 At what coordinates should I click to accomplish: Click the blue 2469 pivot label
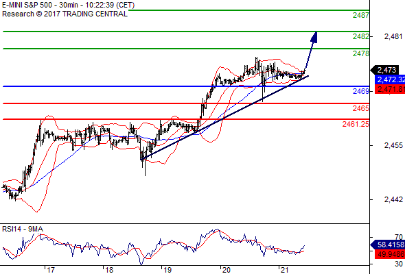[x=361, y=91]
